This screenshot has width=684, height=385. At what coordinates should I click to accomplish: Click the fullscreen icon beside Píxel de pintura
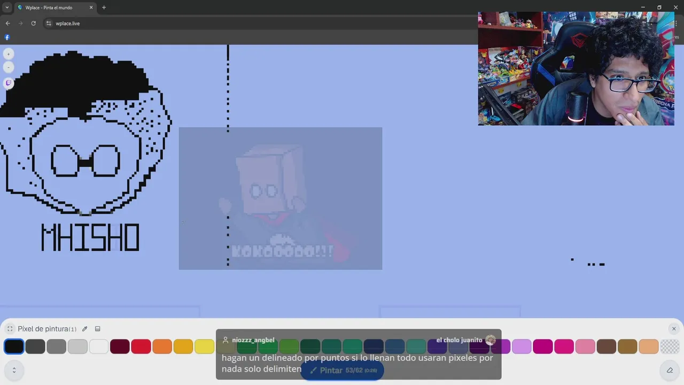coord(10,329)
